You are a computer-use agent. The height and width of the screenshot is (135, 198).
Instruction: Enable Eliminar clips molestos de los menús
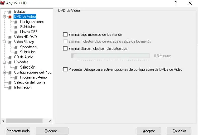pos(65,34)
